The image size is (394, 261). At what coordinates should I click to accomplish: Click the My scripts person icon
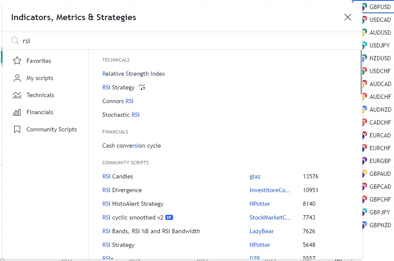pyautogui.click(x=17, y=78)
